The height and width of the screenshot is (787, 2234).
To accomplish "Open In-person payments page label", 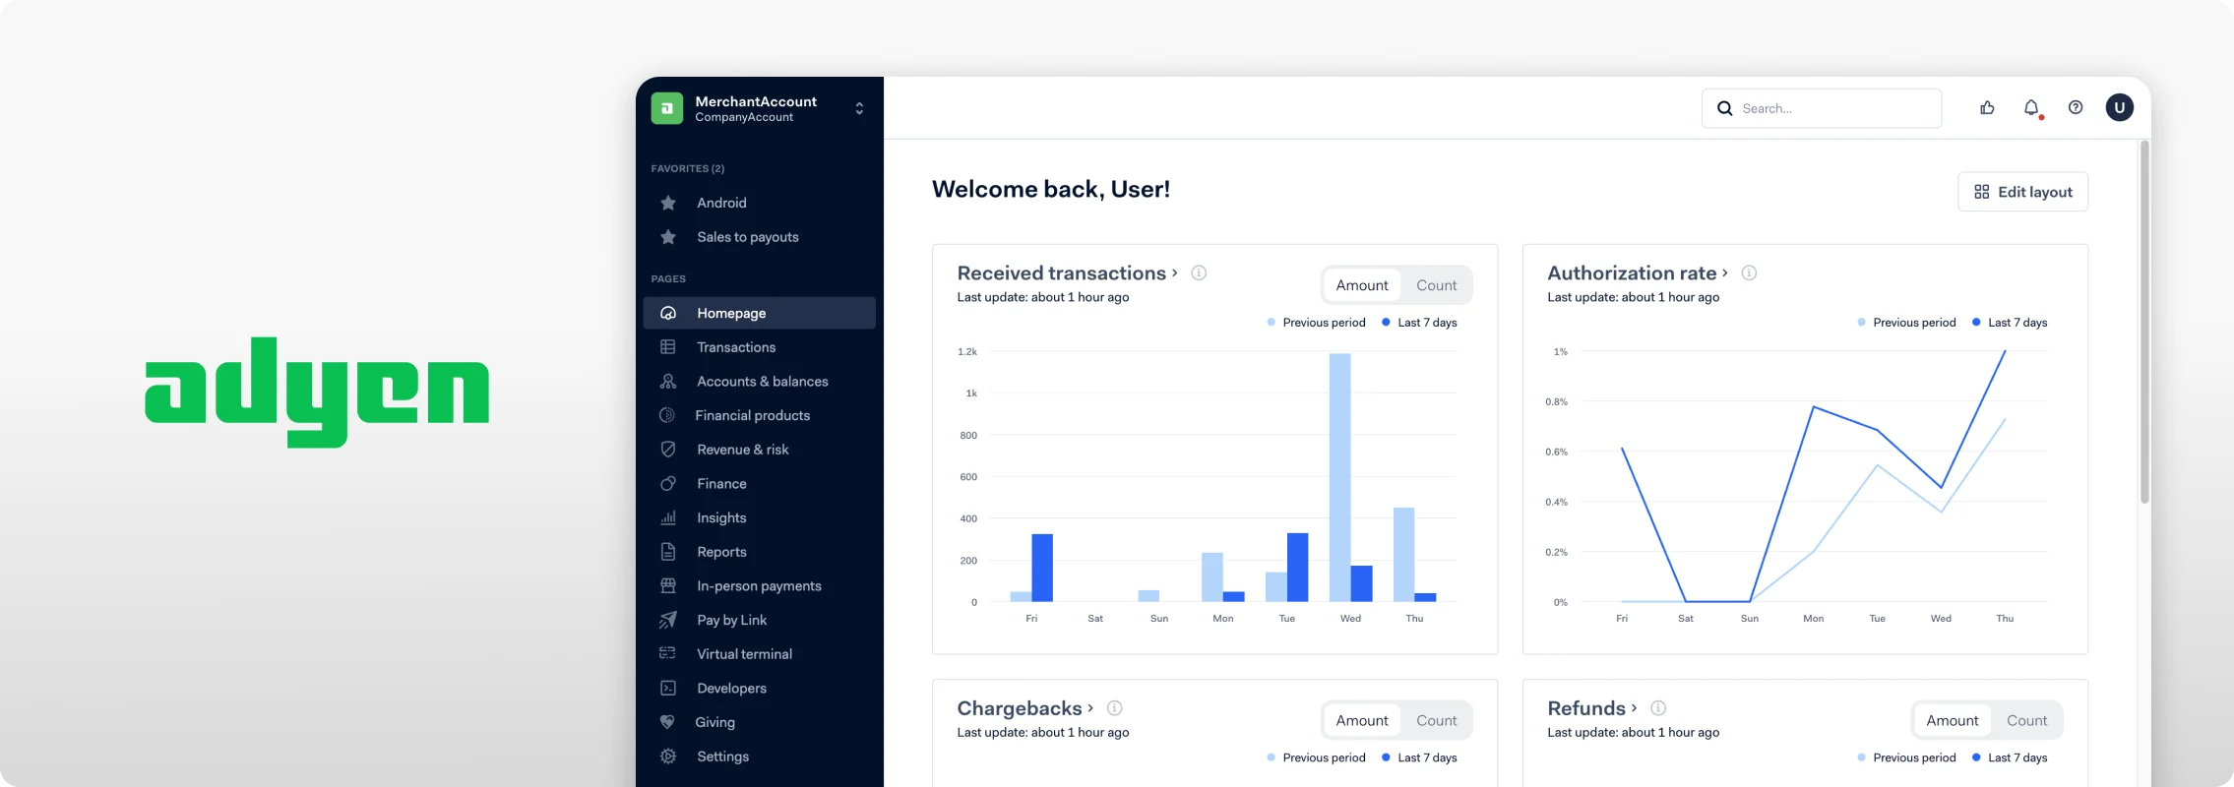I will point(759,586).
